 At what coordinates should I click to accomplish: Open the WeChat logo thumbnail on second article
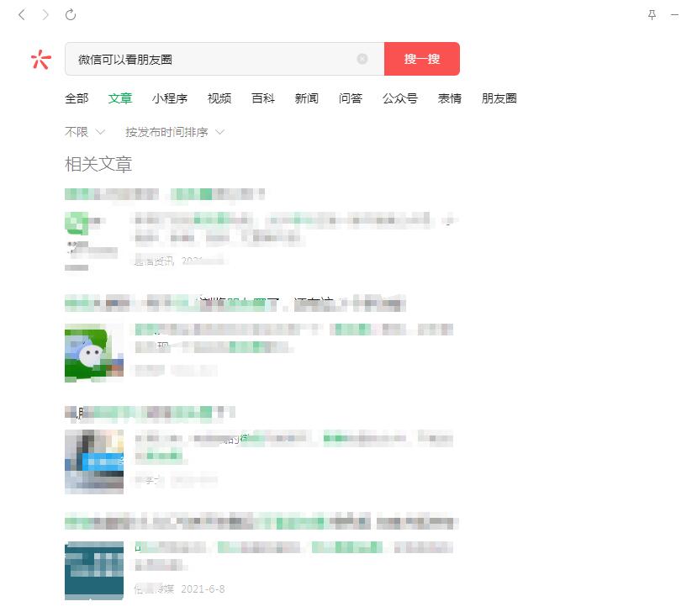[x=93, y=353]
